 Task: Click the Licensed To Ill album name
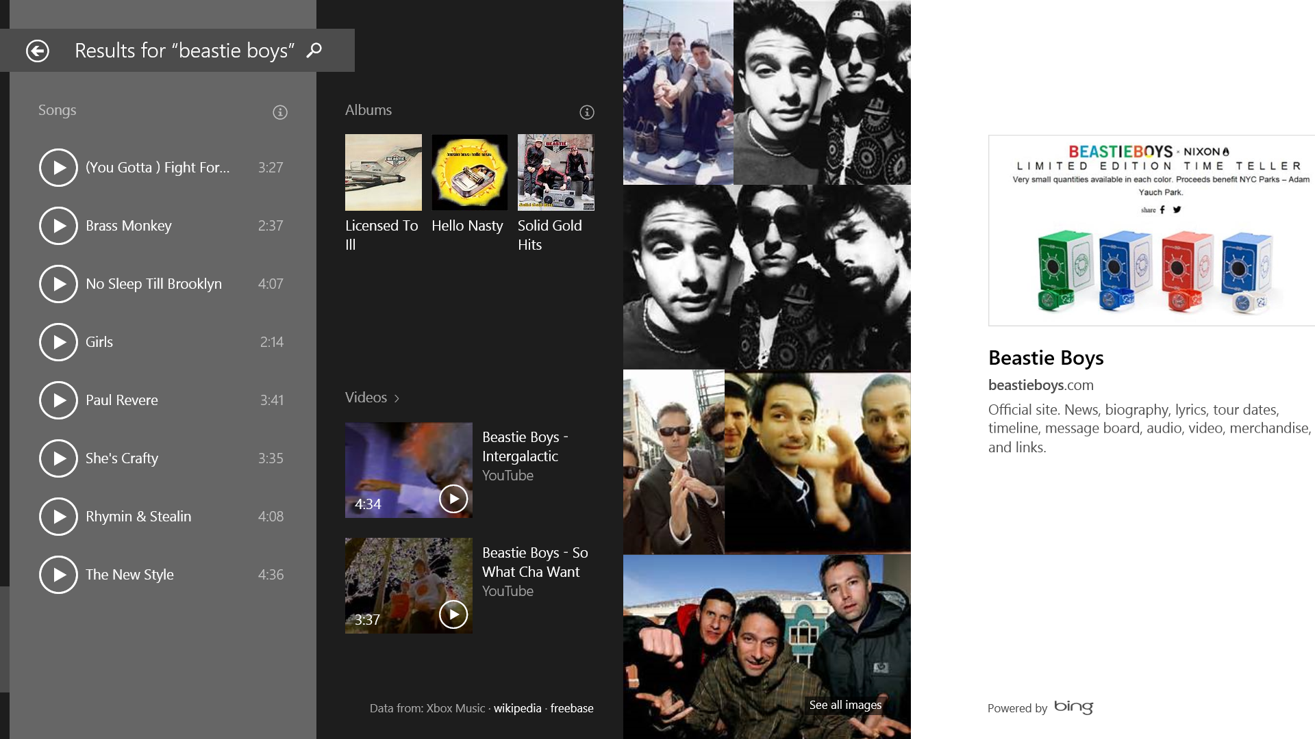pos(381,235)
